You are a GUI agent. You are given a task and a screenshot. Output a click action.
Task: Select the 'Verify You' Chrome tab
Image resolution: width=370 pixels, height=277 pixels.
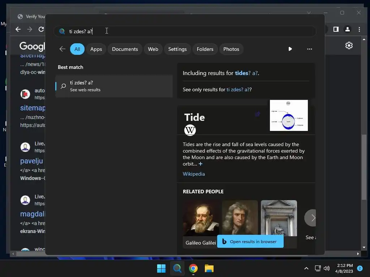[x=31, y=17]
